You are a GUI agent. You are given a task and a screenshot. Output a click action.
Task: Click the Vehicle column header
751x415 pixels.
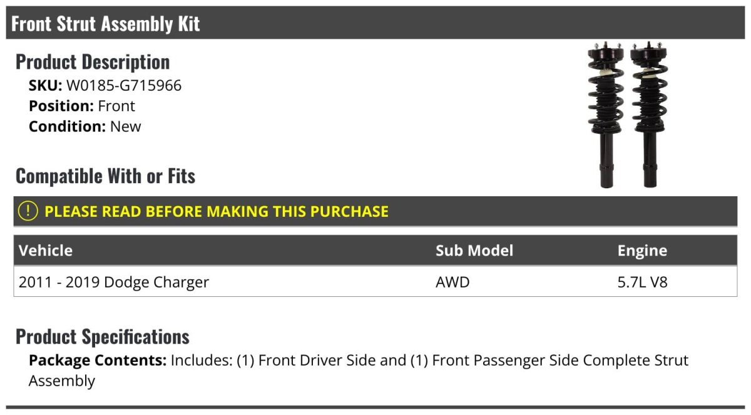coord(46,251)
